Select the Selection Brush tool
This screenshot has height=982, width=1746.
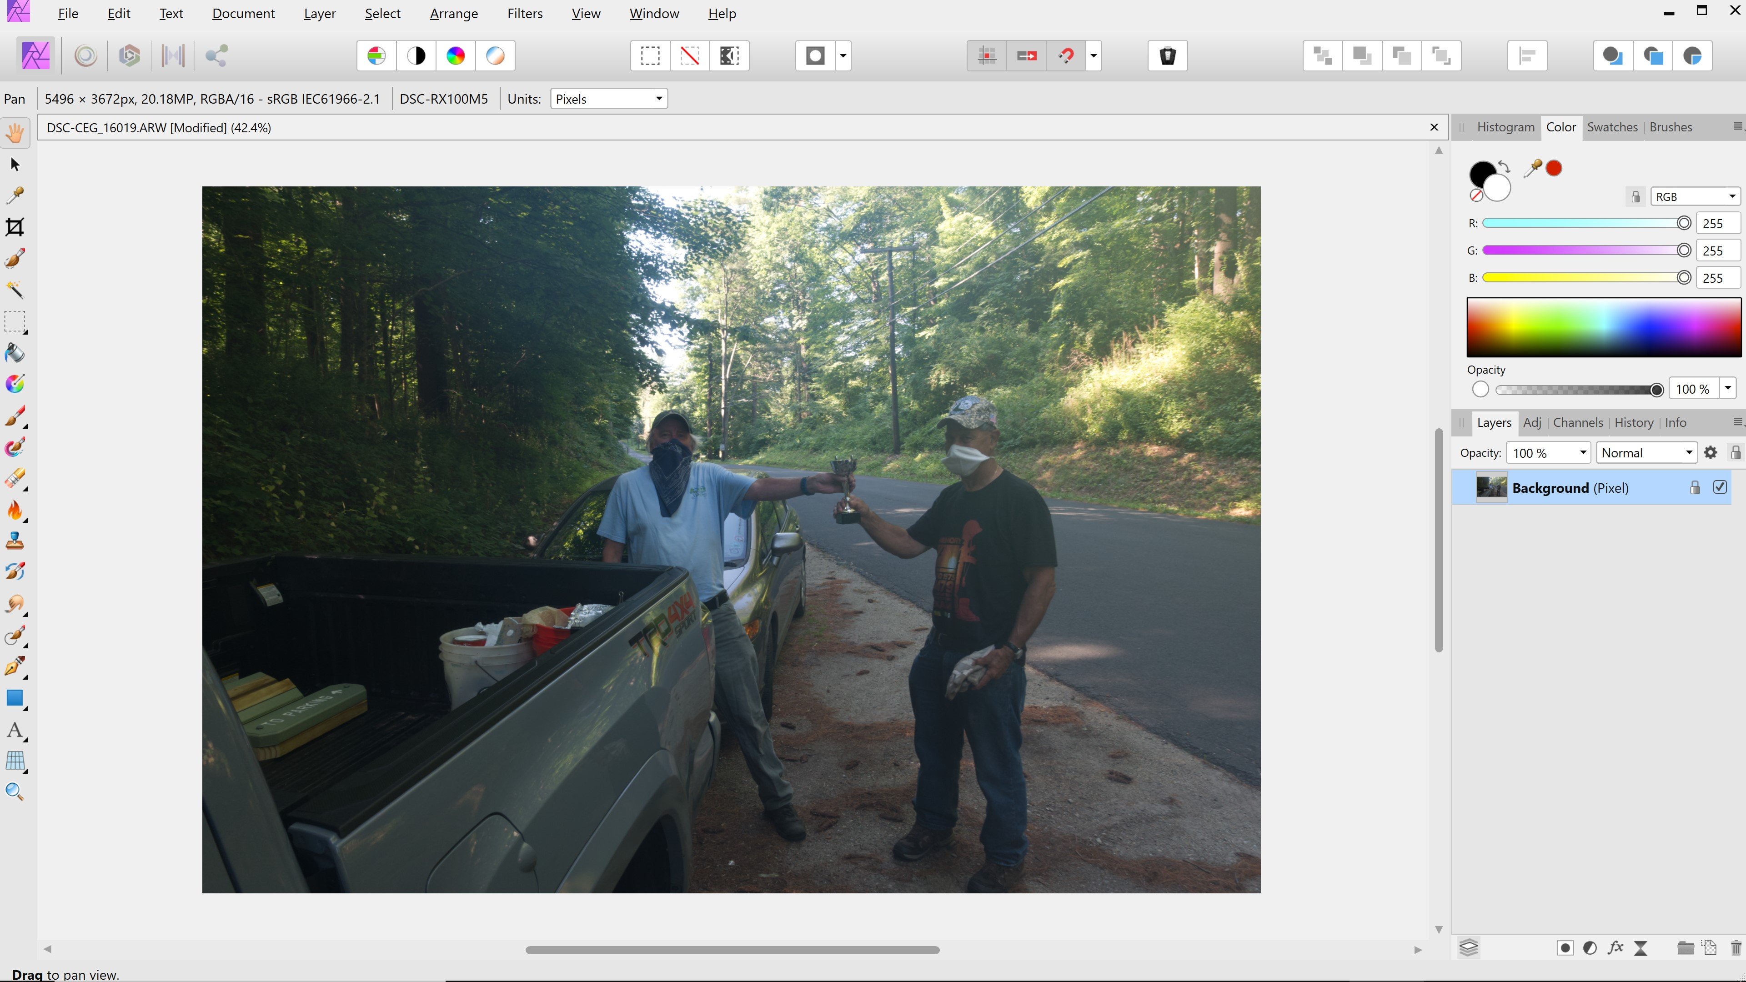(15, 258)
